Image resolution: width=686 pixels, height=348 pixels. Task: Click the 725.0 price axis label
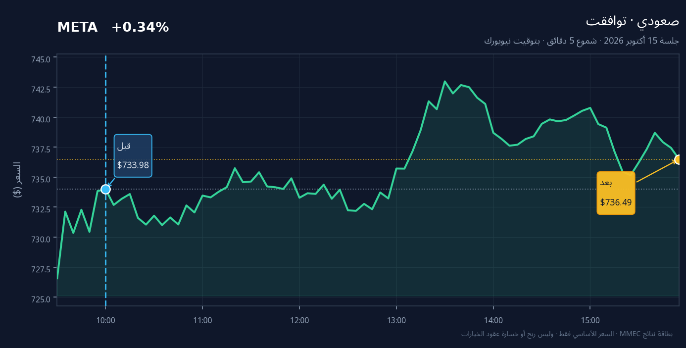[41, 299]
